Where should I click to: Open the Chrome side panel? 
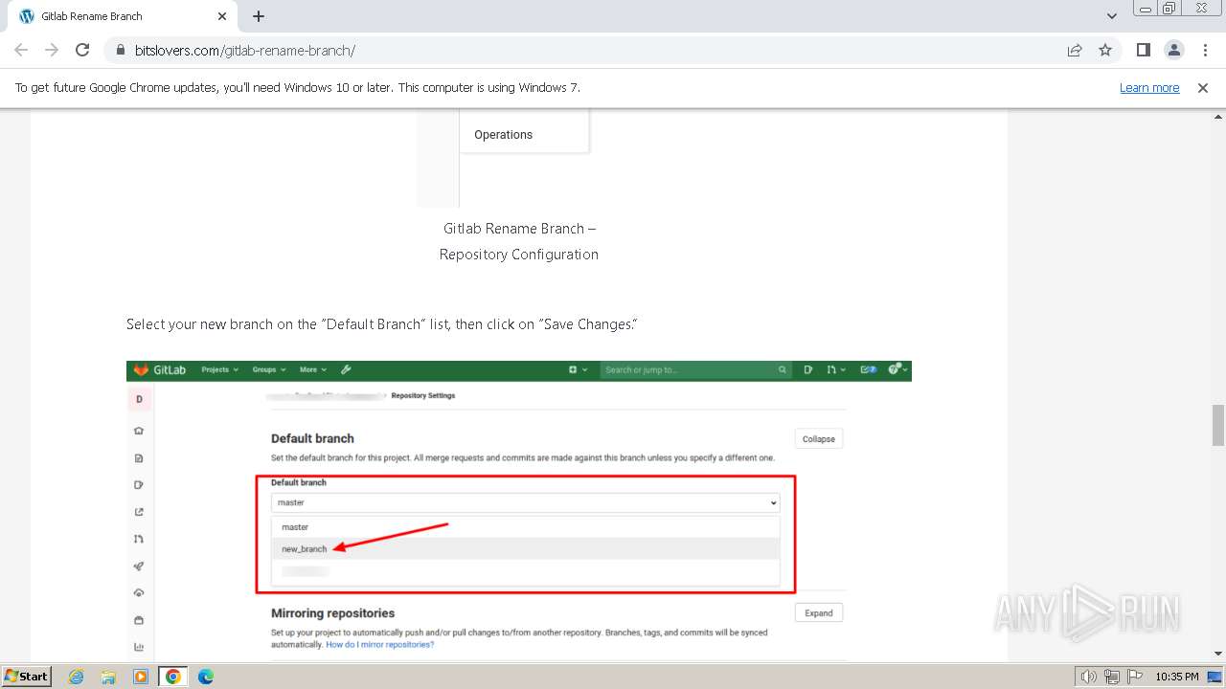pos(1144,50)
